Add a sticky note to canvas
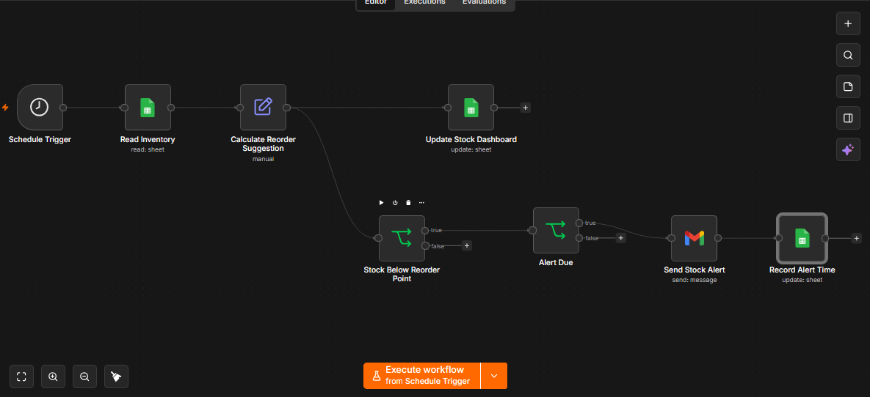The width and height of the screenshot is (870, 397). tap(848, 86)
